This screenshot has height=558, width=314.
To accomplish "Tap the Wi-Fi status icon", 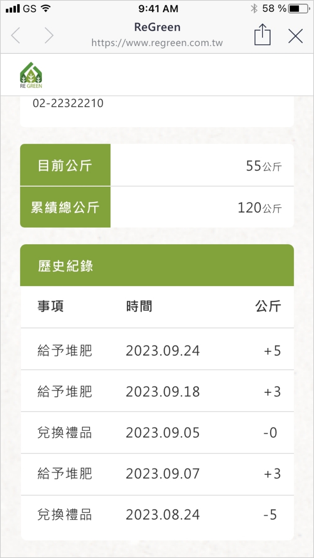I will point(45,8).
